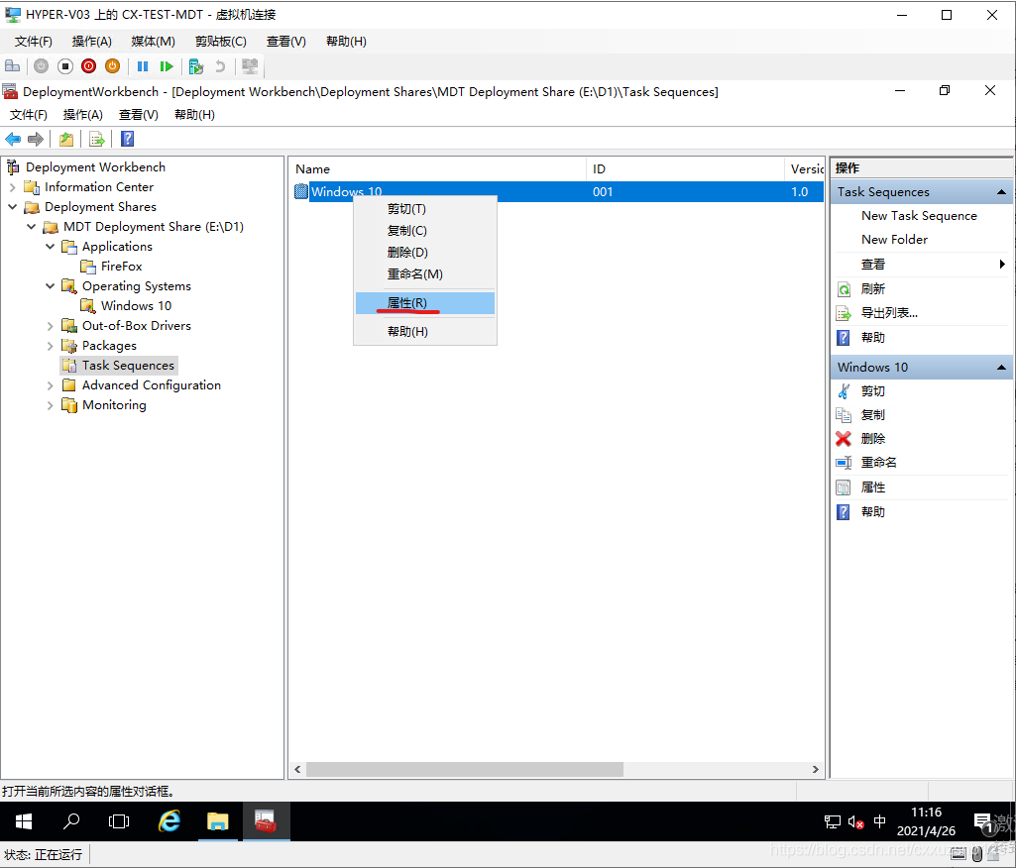Collapse the Operating Systems tree node
Screen dimensions: 1016x868
coord(50,285)
